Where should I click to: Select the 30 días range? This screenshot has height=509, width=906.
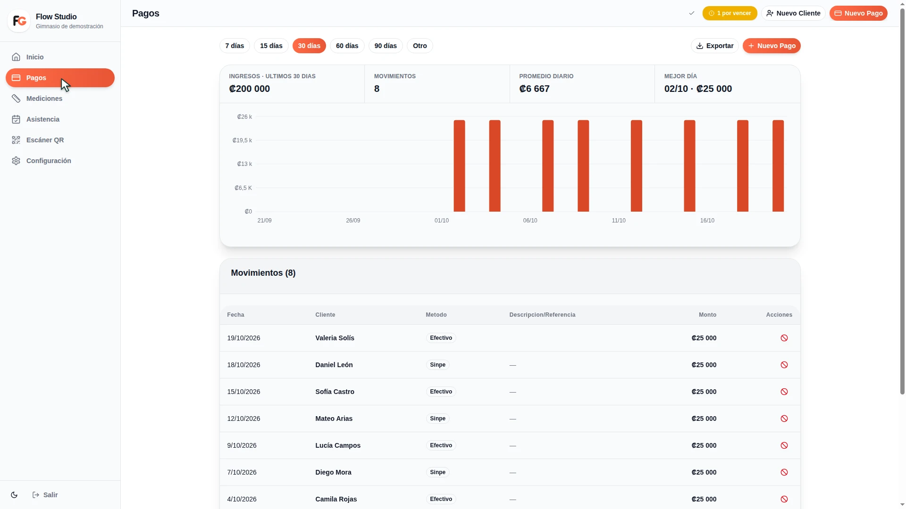(x=309, y=46)
